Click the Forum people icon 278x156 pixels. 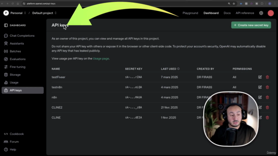pyautogui.click(x=6, y=142)
